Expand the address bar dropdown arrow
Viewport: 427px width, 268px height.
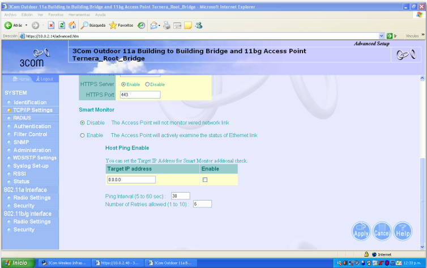point(381,36)
